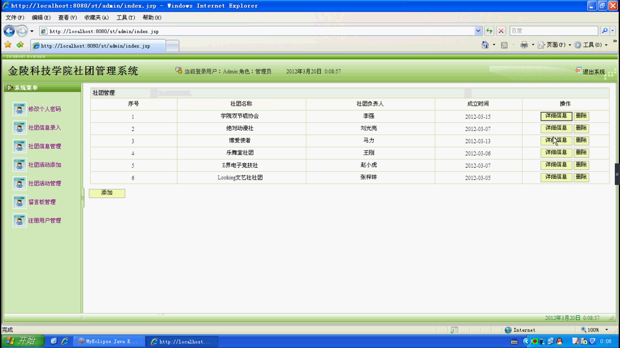Select the localhost index.jsp browser tab
The height and width of the screenshot is (348, 620).
(x=98, y=46)
